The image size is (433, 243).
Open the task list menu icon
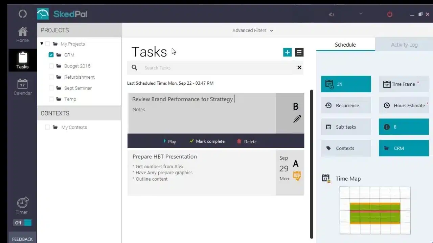point(299,52)
